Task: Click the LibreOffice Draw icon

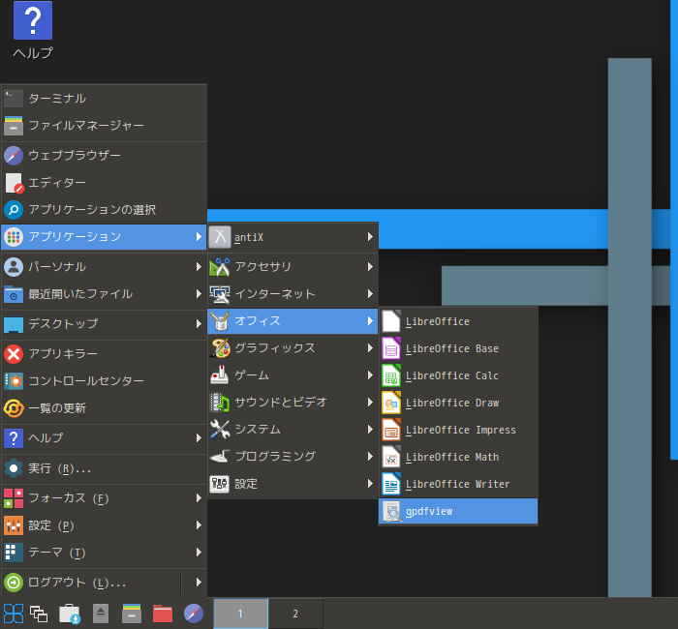Action: tap(391, 403)
